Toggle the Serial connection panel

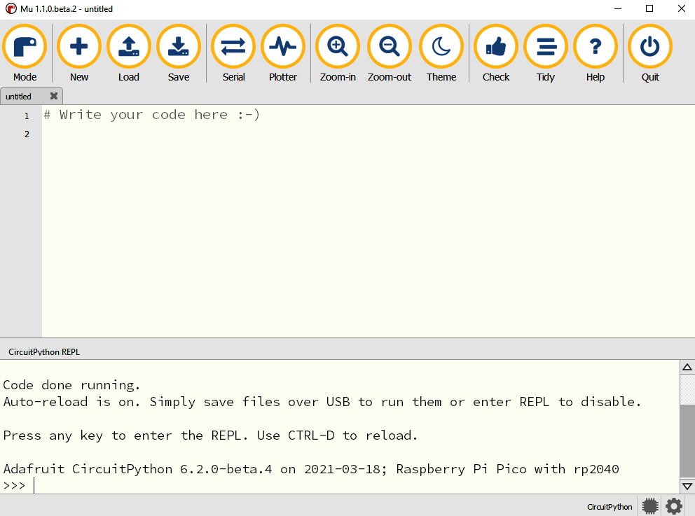[x=233, y=53]
